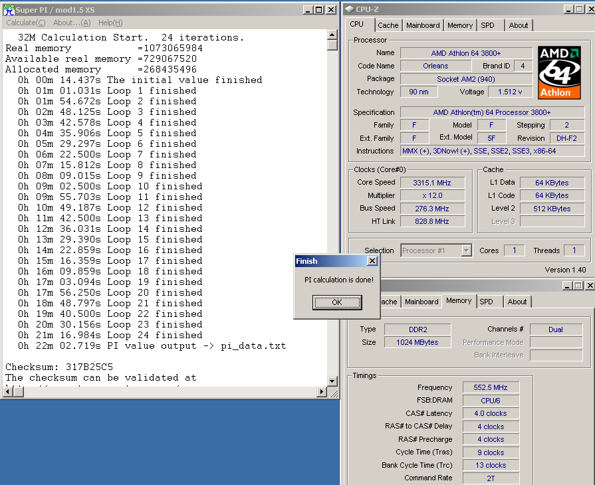Click the Version 1.40 label
The height and width of the screenshot is (485, 595).
(565, 270)
